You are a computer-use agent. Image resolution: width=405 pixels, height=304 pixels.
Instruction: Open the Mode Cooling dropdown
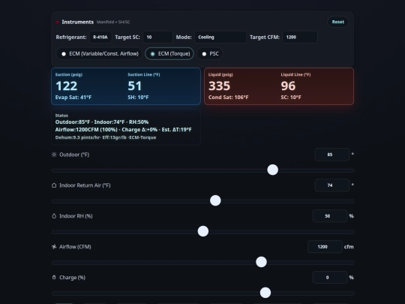[220, 38]
